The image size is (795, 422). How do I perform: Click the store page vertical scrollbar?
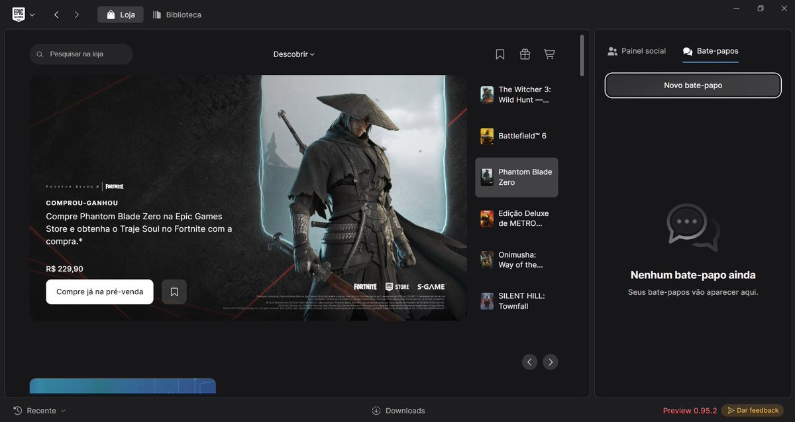click(582, 56)
